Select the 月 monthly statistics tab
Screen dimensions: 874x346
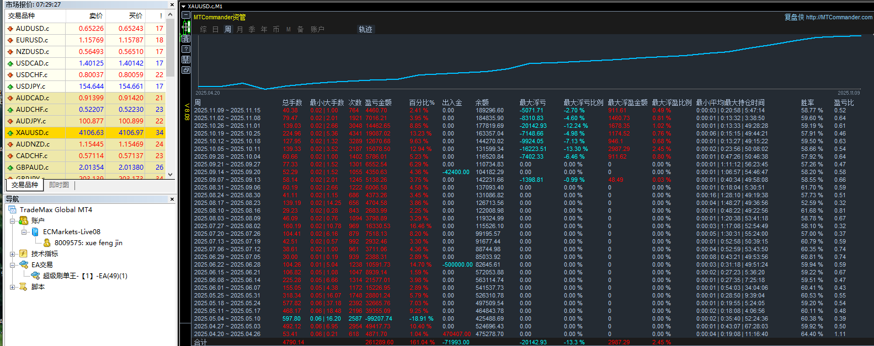pyautogui.click(x=240, y=30)
